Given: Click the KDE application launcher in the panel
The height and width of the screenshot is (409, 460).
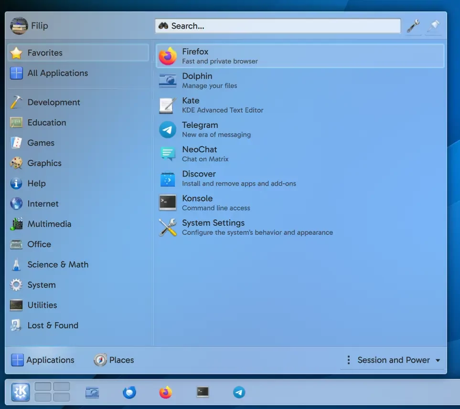Looking at the screenshot, I should coord(20,392).
